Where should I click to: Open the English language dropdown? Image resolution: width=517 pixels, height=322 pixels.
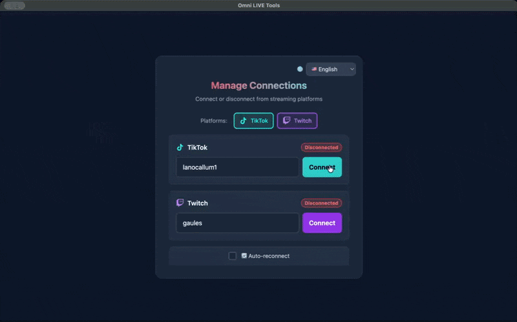pos(331,69)
